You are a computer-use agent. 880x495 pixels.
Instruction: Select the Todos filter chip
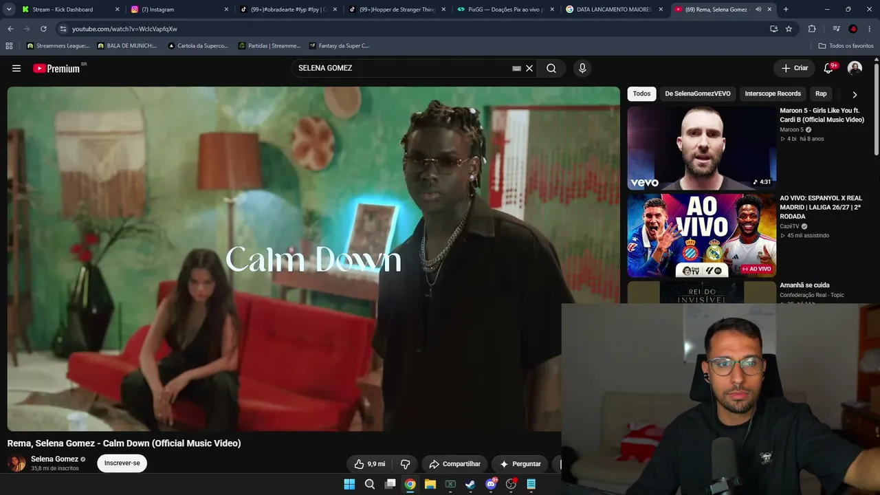[641, 93]
